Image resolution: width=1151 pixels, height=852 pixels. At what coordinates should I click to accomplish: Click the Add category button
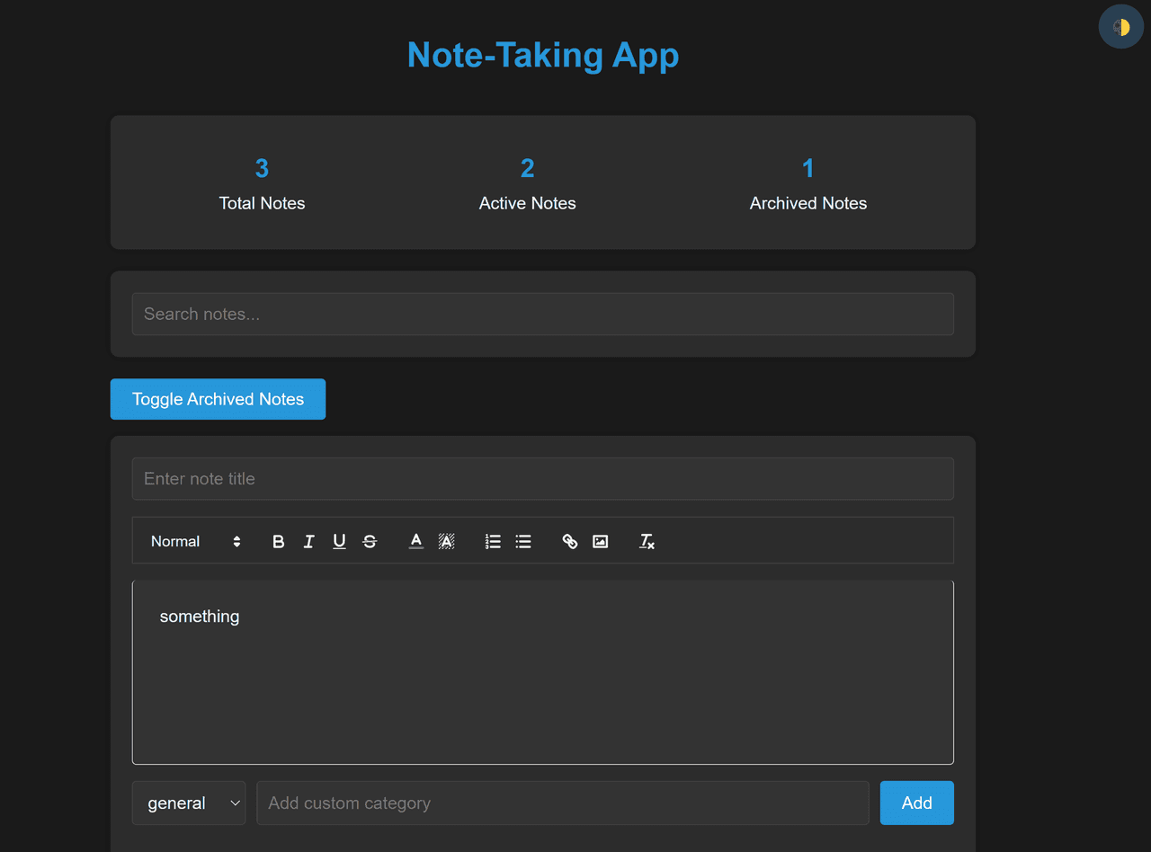pyautogui.click(x=916, y=803)
